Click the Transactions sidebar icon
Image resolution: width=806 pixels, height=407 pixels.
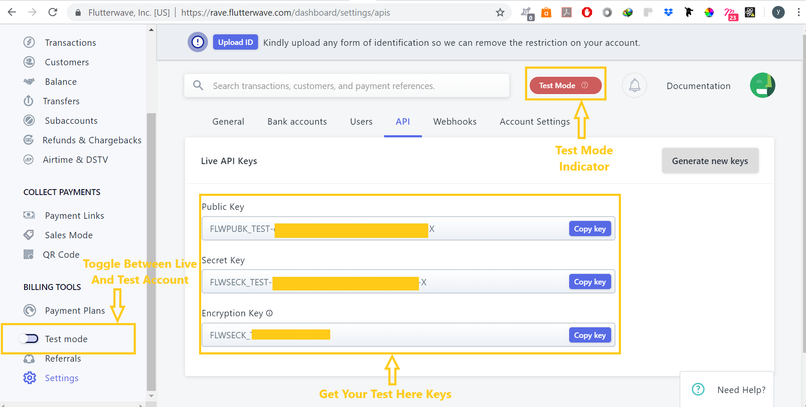point(29,42)
